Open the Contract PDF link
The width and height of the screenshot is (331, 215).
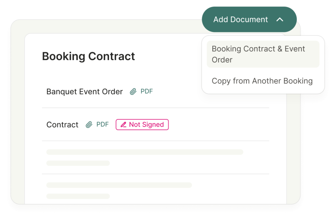click(x=102, y=124)
